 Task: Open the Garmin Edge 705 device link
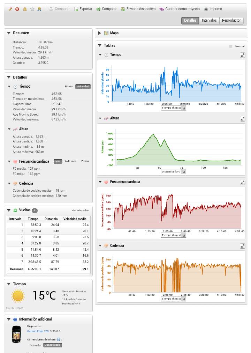(38, 331)
